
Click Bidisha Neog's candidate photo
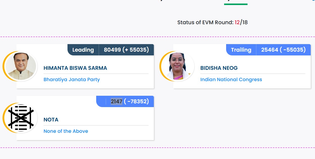(x=178, y=67)
